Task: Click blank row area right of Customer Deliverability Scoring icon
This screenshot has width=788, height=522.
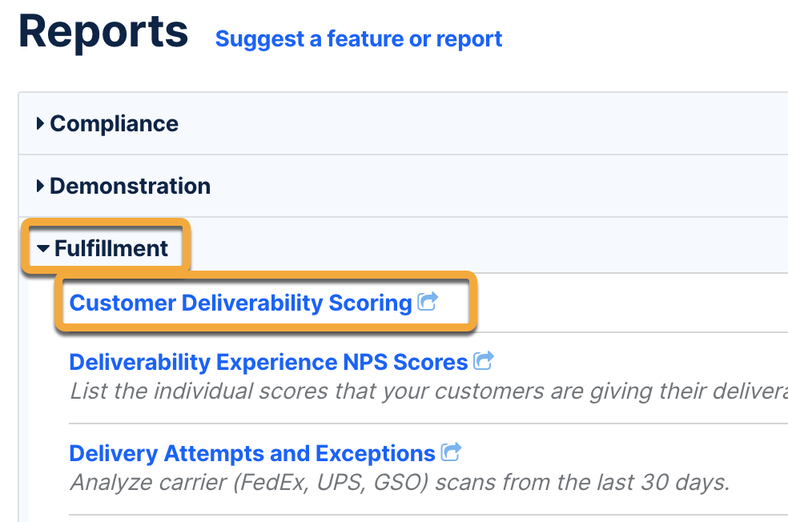Action: pyautogui.click(x=625, y=303)
